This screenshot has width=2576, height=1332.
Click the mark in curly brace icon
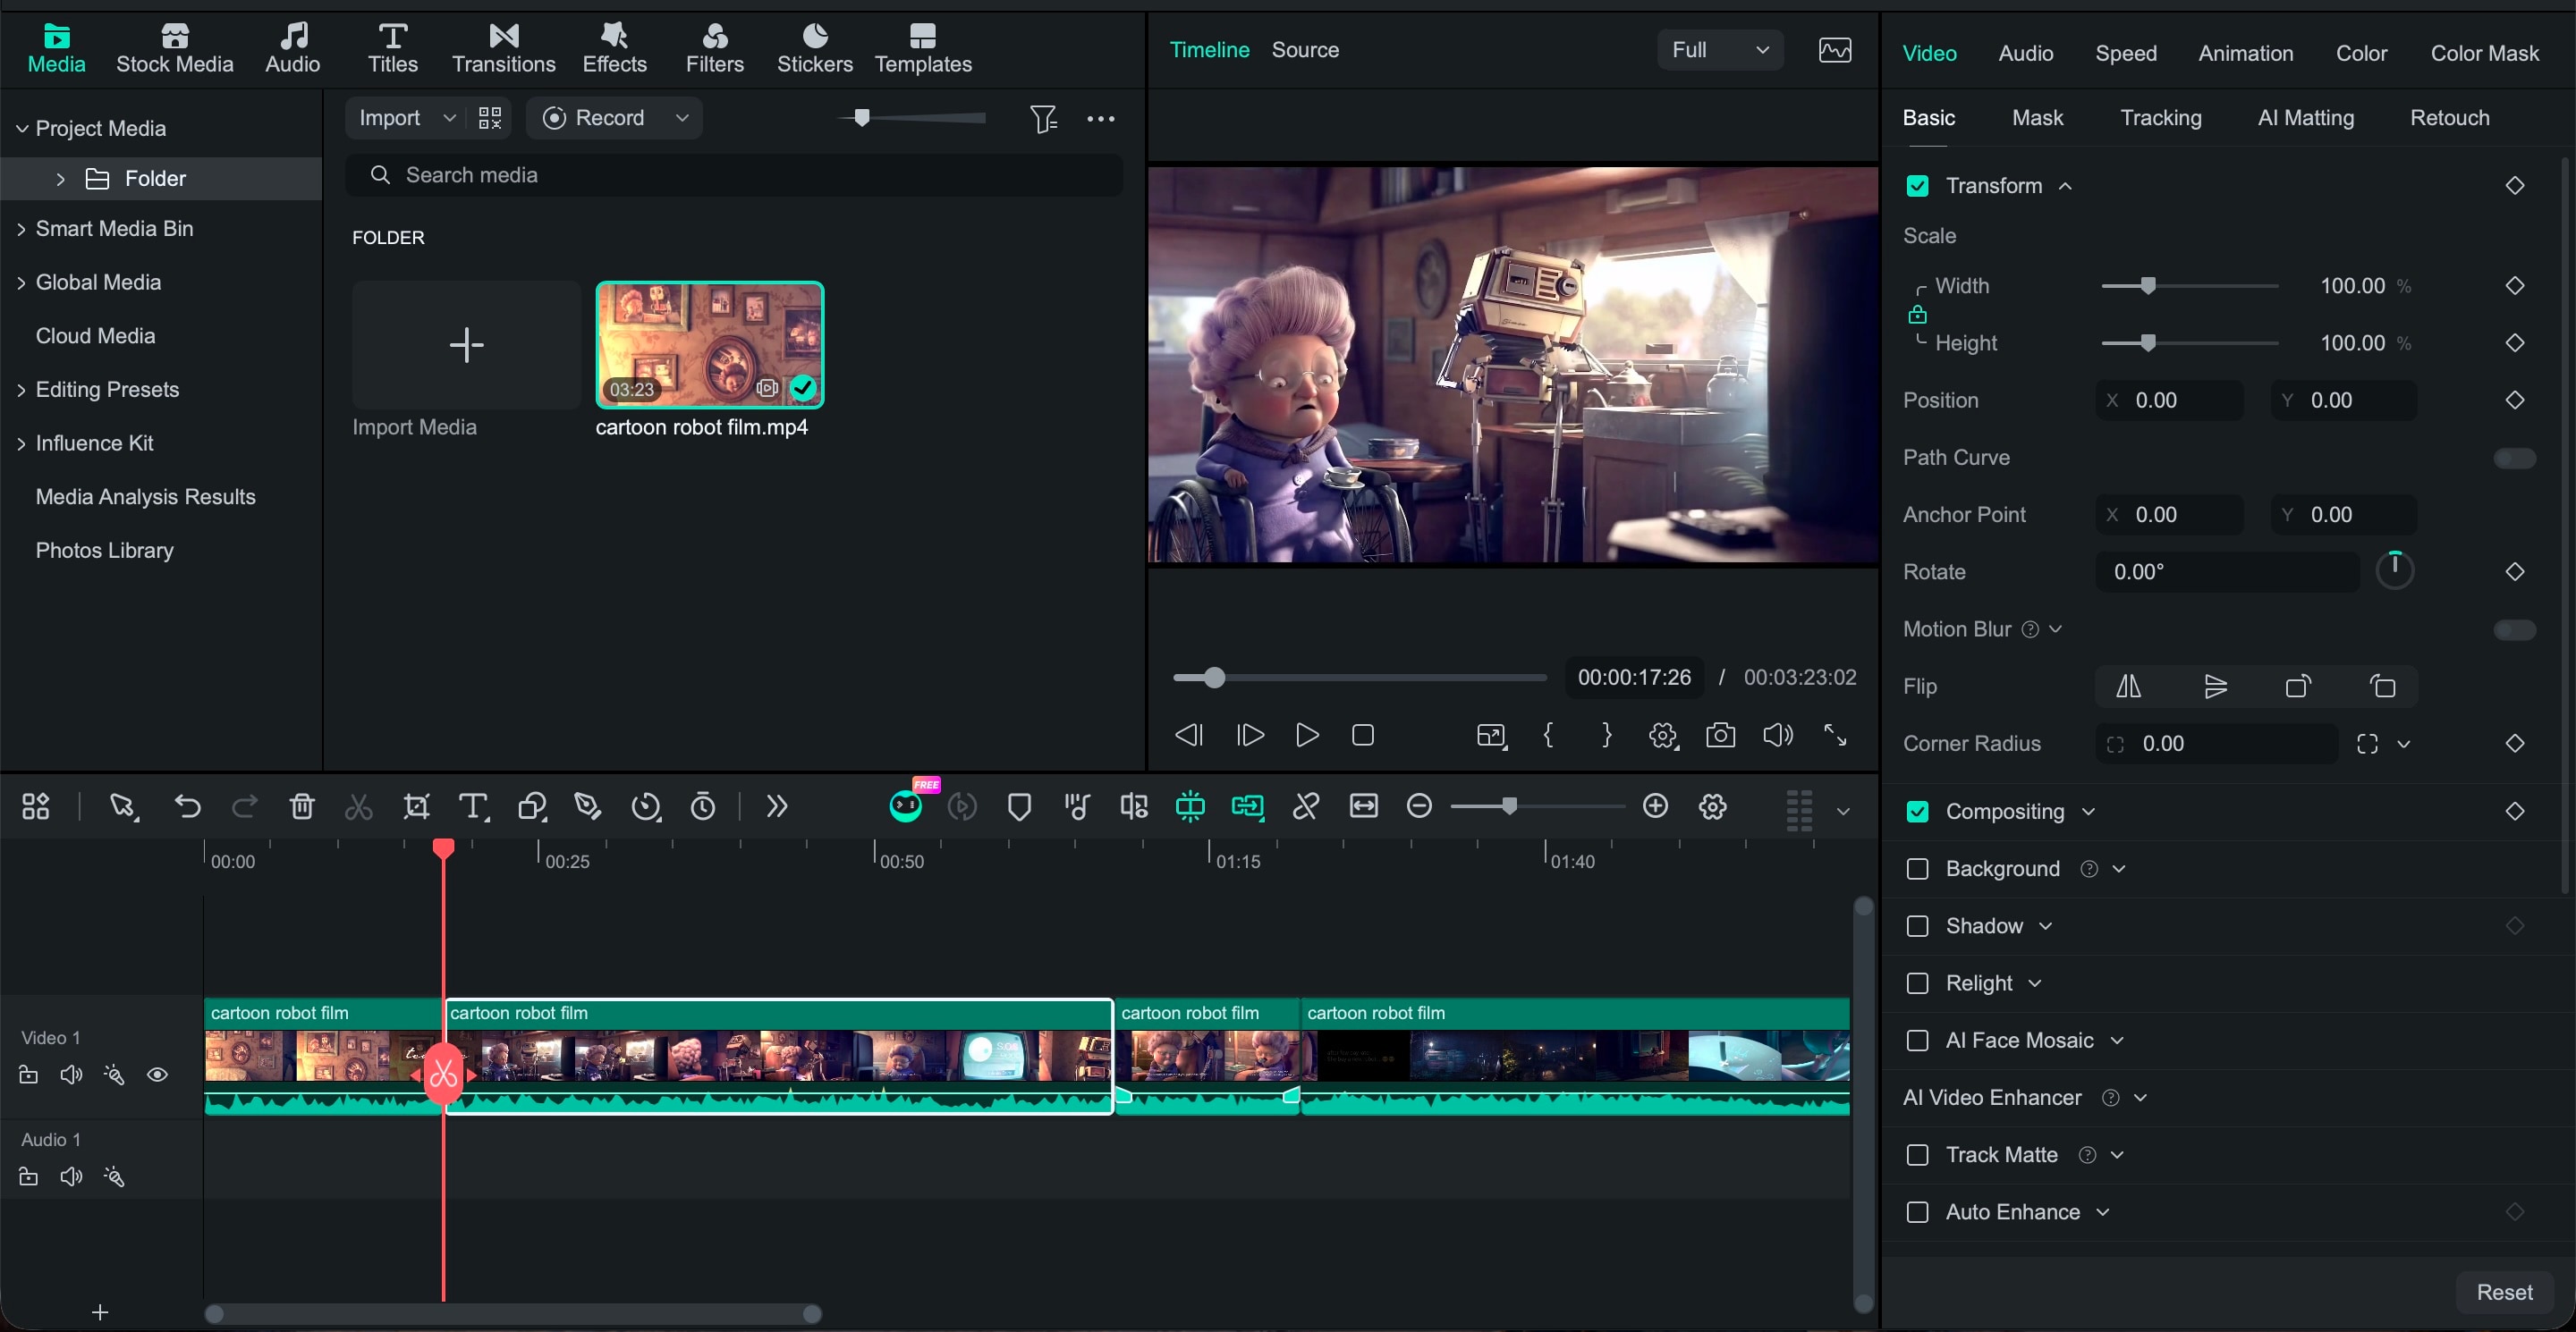pyautogui.click(x=1548, y=736)
